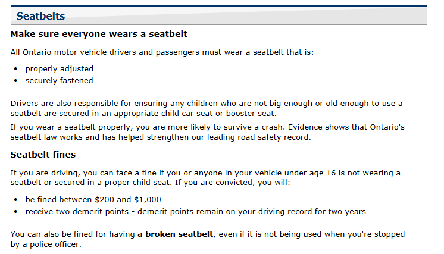Image resolution: width=444 pixels, height=254 pixels.
Task: Click the "$1,000" amount
Action: (x=147, y=200)
